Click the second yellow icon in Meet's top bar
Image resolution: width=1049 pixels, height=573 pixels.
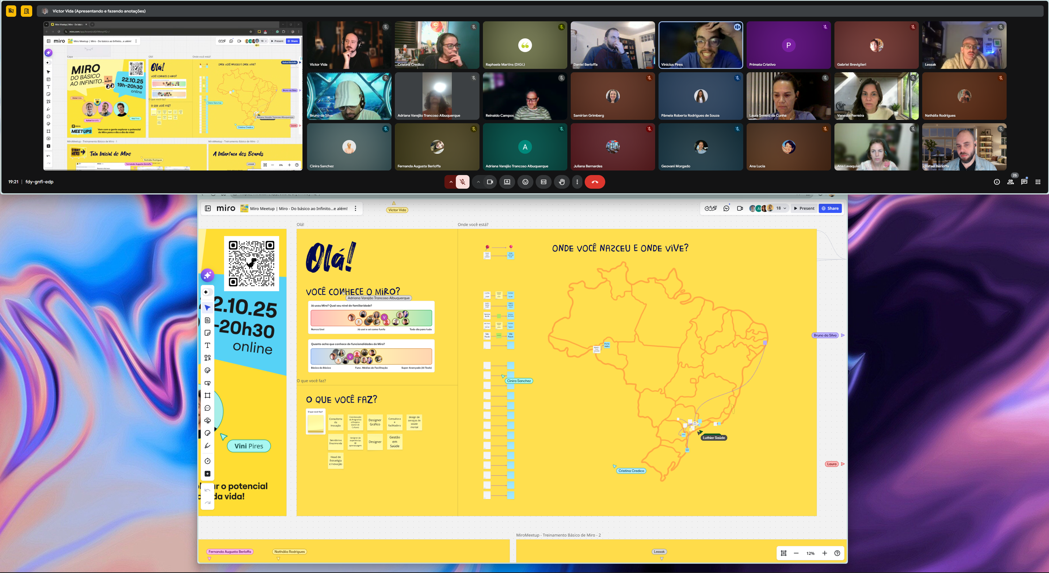tap(26, 11)
